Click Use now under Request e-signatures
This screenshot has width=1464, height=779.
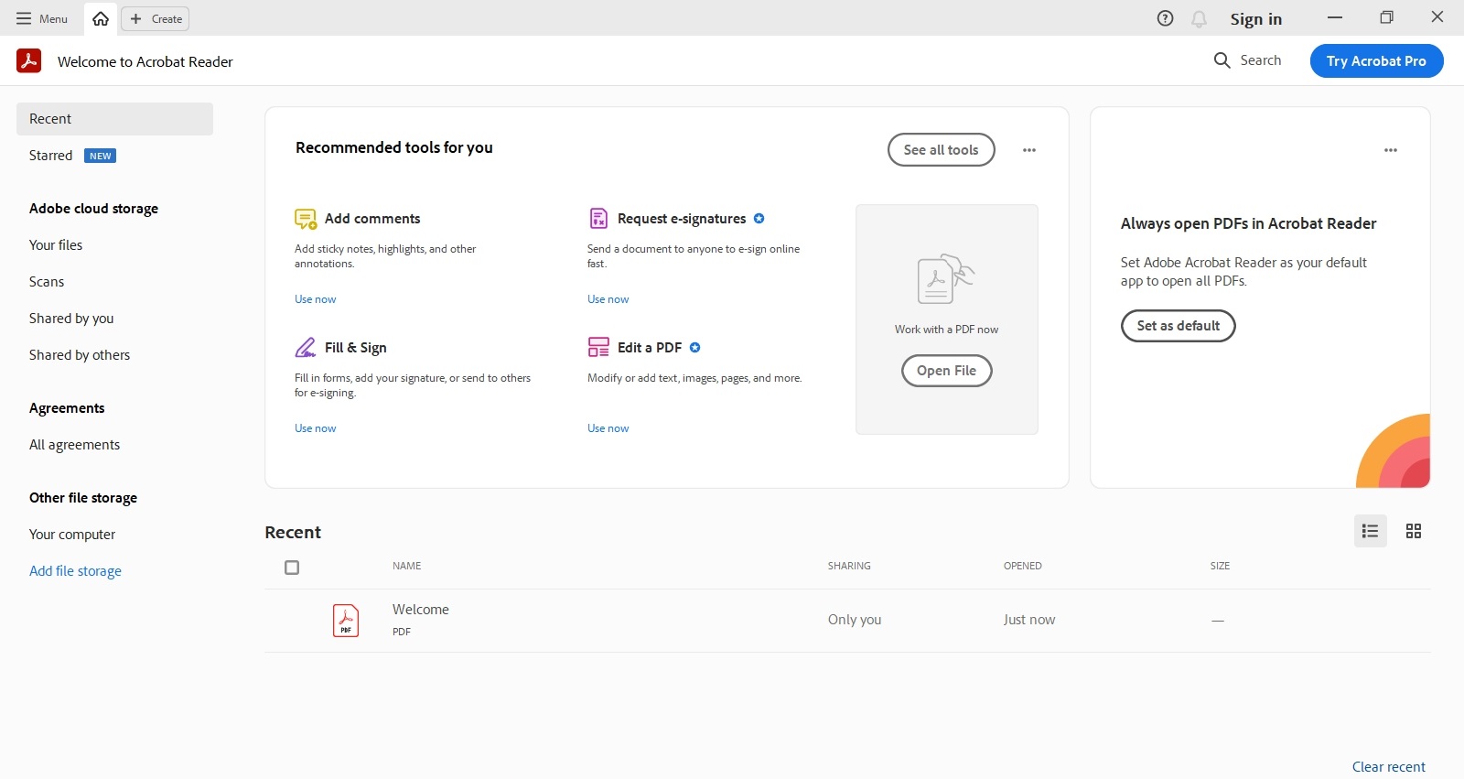pyautogui.click(x=608, y=299)
